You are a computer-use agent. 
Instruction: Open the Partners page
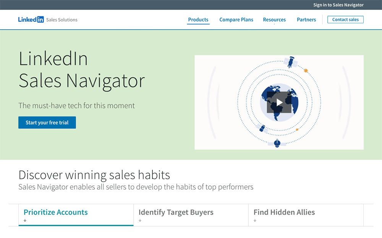(x=306, y=20)
